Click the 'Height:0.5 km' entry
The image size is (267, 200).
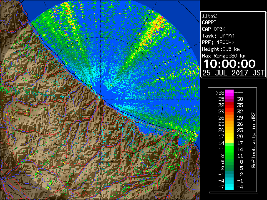pyautogui.click(x=221, y=49)
